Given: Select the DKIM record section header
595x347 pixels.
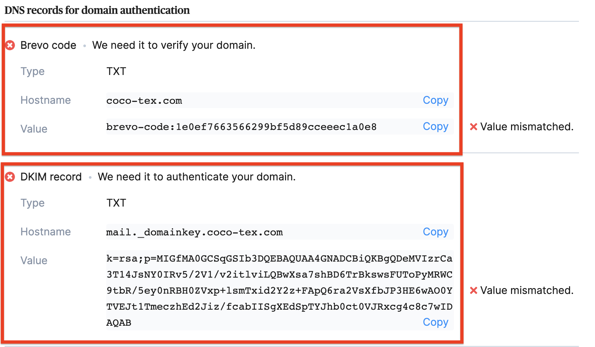Looking at the screenshot, I should tap(51, 177).
